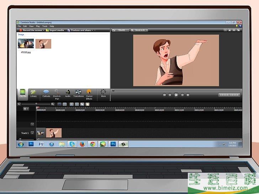Click the timeline zoom out magnifier
Viewport: 259px width, 194px height.
pos(19,104)
